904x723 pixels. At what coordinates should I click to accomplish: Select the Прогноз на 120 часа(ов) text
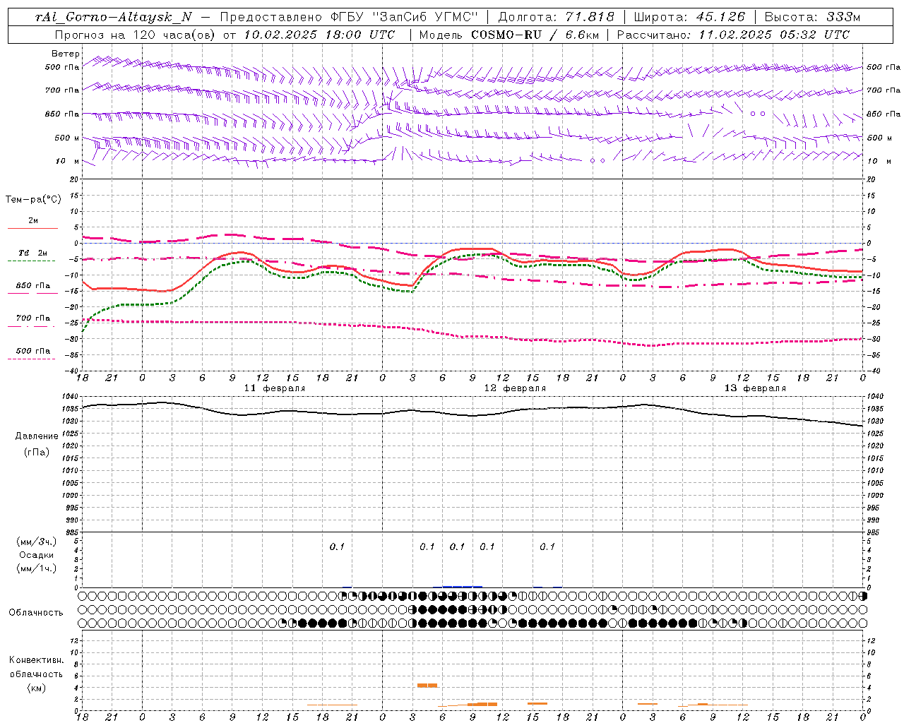coord(136,35)
